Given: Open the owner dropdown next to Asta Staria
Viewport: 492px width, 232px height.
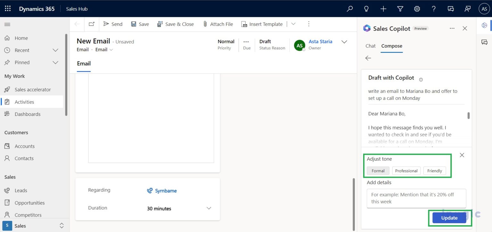Looking at the screenshot, I should (344, 41).
